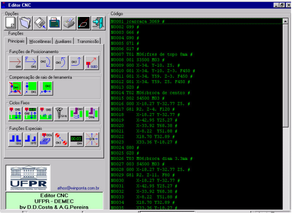Click the crossed arrows axes special function
The width and height of the screenshot is (293, 214).
click(x=92, y=140)
